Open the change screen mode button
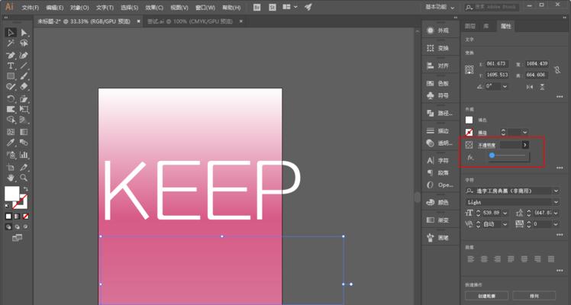The image size is (571, 305). (x=17, y=238)
